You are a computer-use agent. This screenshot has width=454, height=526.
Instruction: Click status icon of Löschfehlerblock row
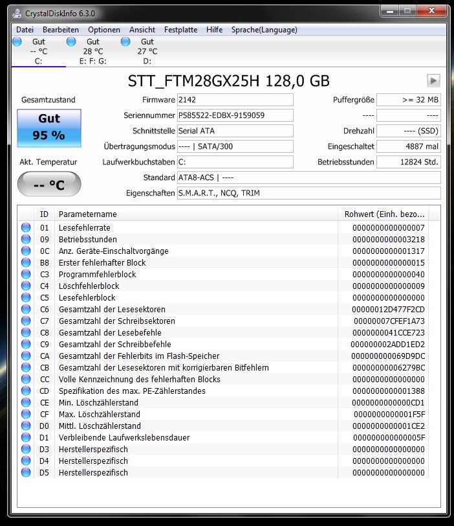(x=26, y=286)
